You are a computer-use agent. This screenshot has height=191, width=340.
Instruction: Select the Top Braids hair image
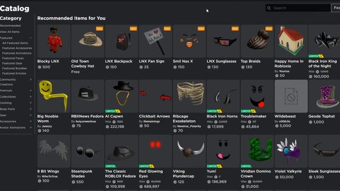(x=257, y=41)
